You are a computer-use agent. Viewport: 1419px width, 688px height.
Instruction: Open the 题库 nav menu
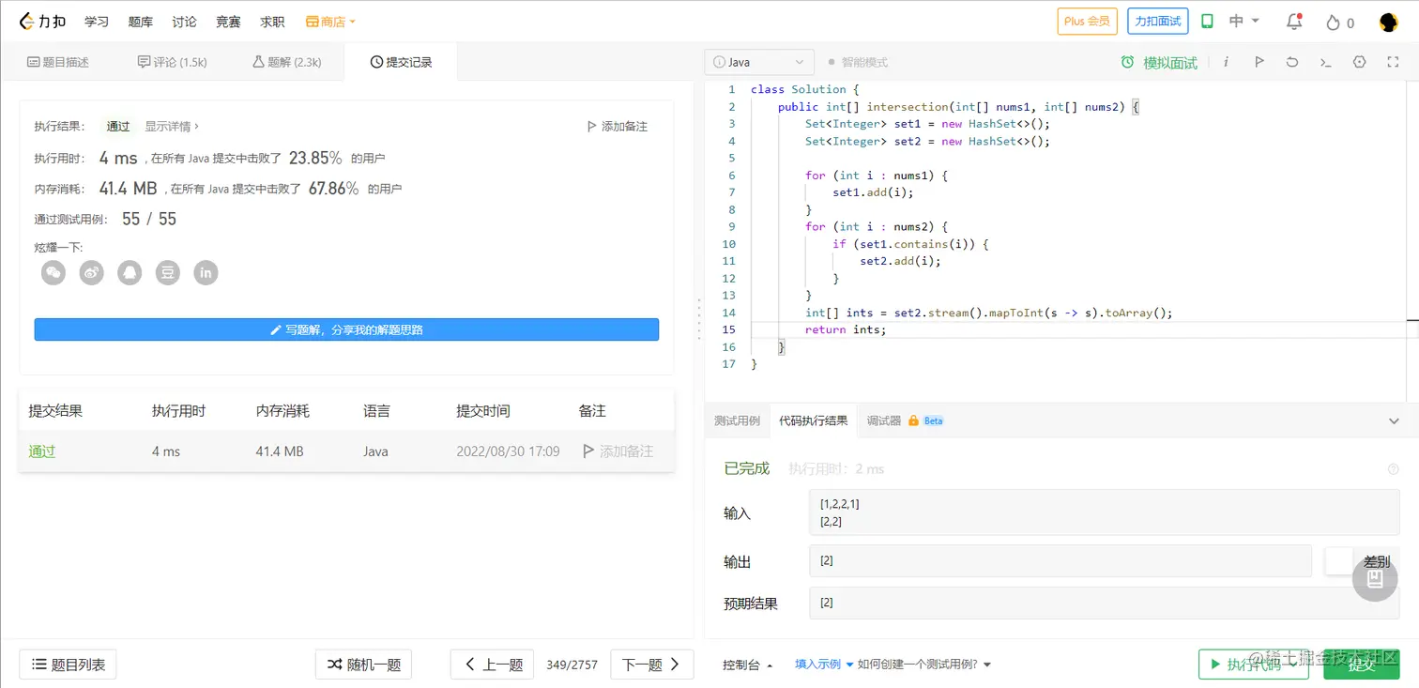click(x=141, y=22)
